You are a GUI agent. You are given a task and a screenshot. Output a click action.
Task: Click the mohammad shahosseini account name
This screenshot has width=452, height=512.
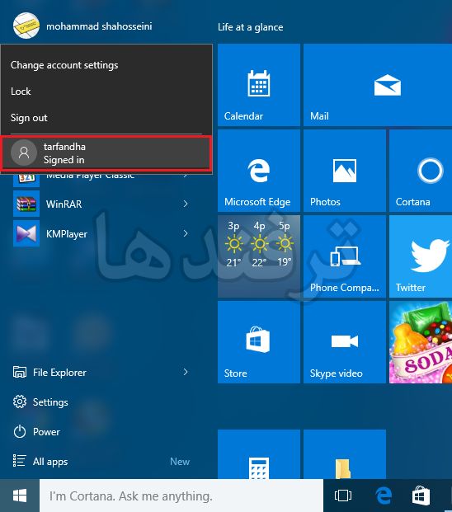99,26
